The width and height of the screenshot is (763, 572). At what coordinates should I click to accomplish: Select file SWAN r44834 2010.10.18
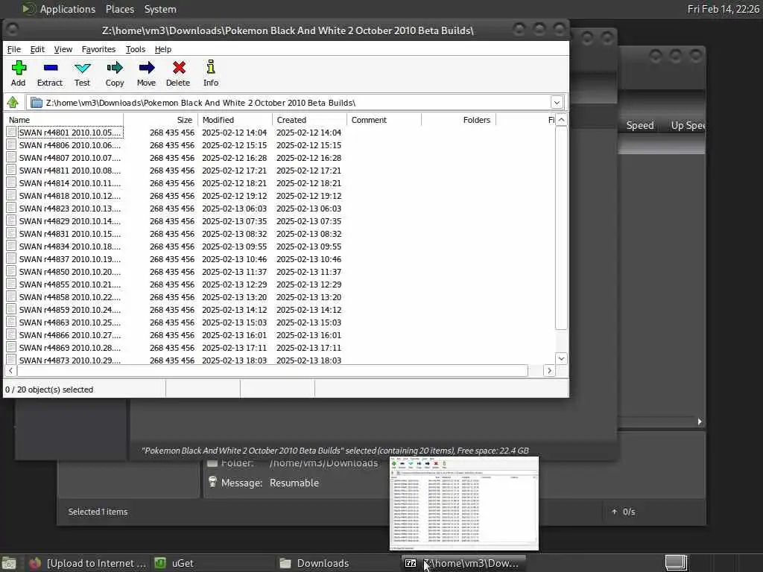(69, 246)
